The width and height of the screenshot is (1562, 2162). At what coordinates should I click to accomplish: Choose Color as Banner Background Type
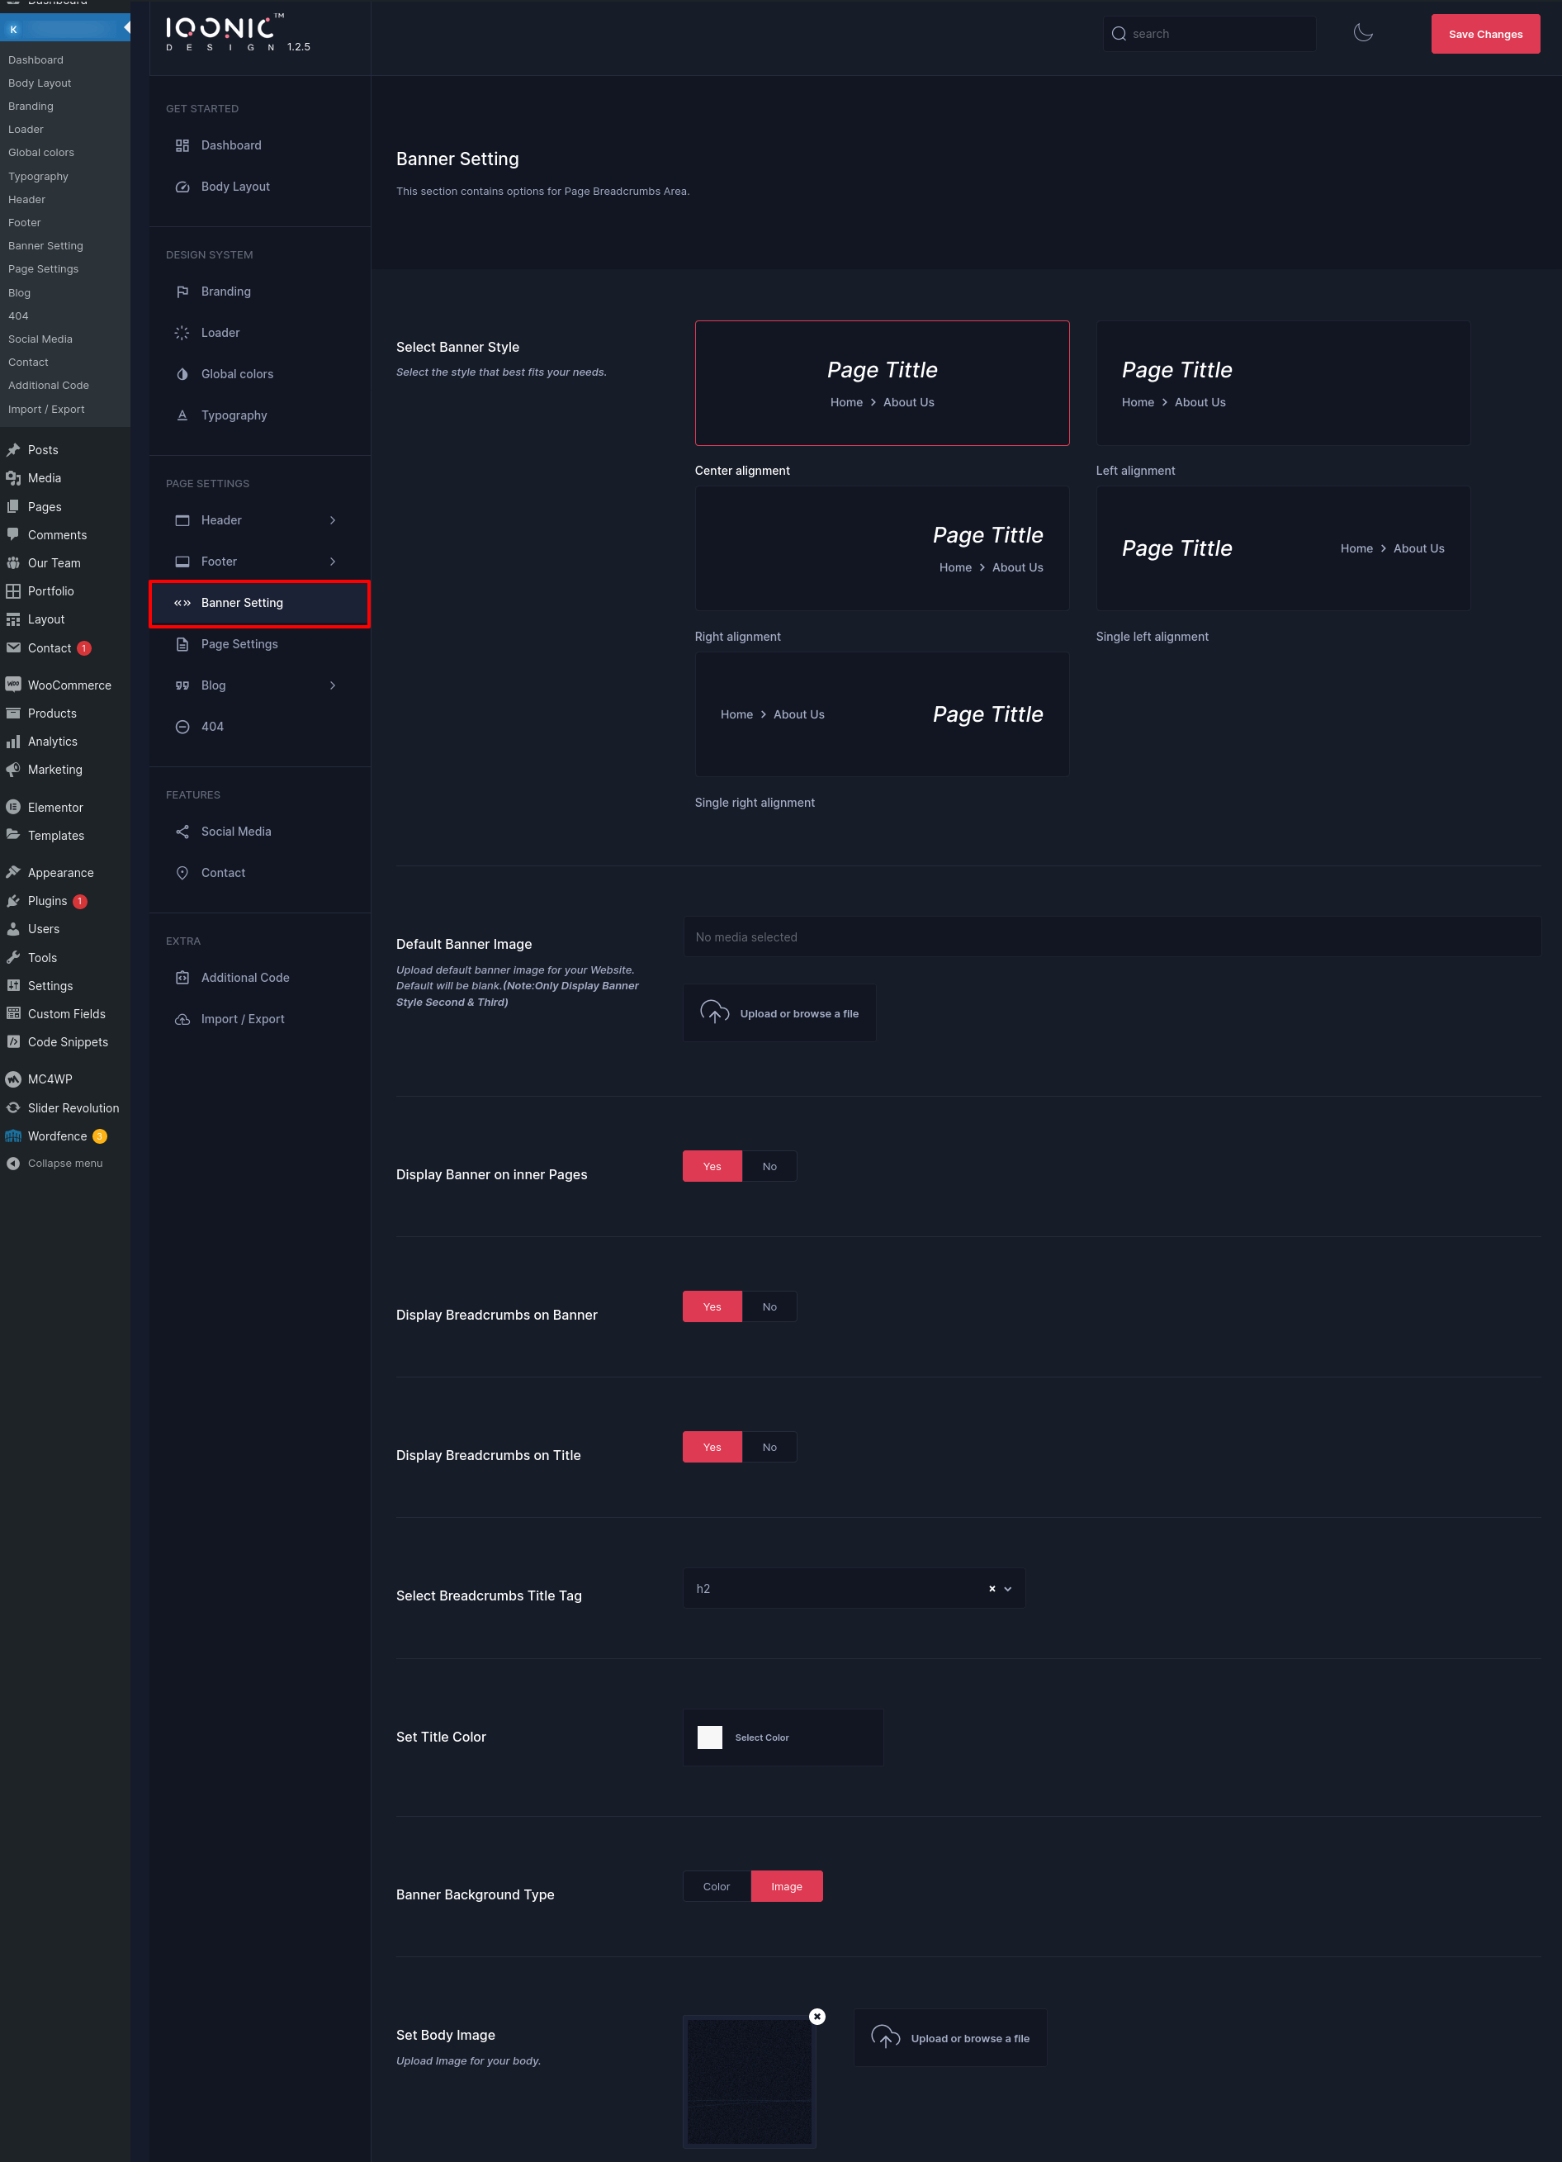point(717,1886)
